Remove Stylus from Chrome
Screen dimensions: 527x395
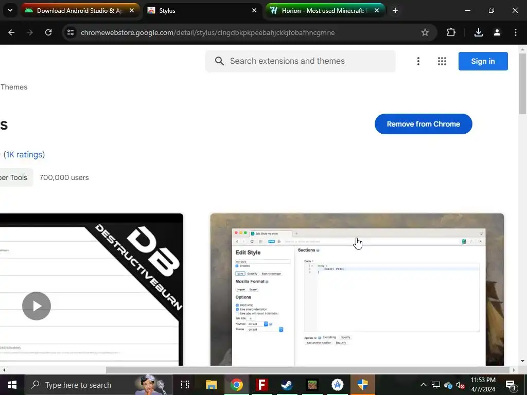point(424,124)
